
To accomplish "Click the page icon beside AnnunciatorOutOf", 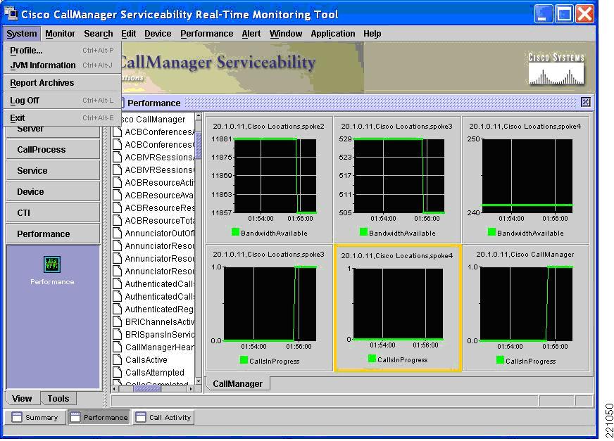I will [x=117, y=234].
